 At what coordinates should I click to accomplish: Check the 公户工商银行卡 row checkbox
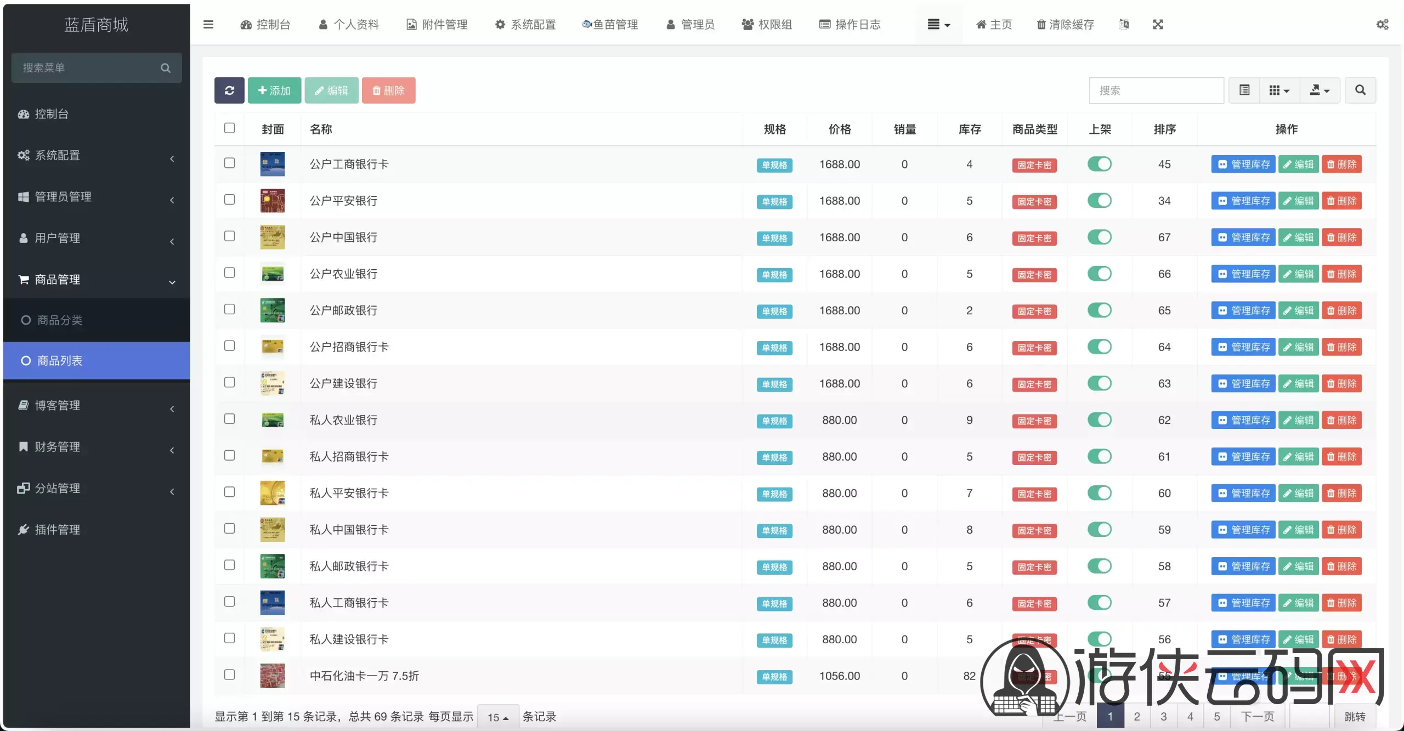pos(229,163)
